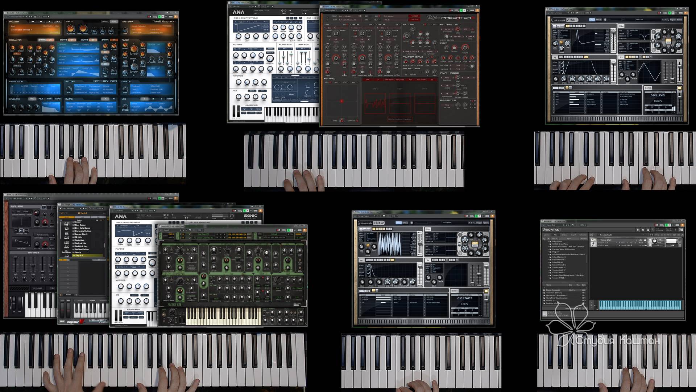Toggle Predator OSC1 on button

pyautogui.click(x=347, y=24)
